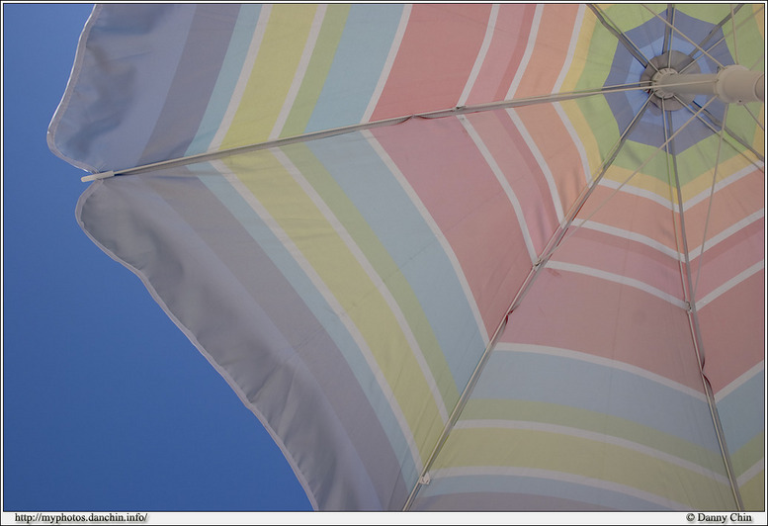Open the myphotos.danchin.info URL link
This screenshot has height=526, width=768.
click(81, 517)
